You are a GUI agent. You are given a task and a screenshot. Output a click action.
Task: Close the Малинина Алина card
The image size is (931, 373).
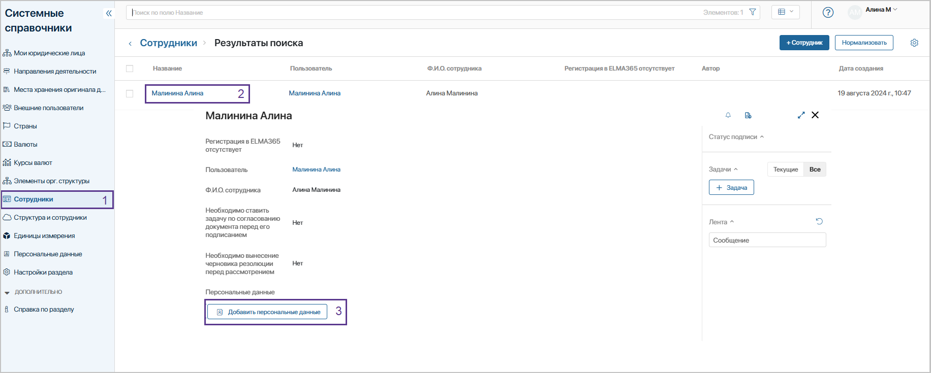coord(815,115)
